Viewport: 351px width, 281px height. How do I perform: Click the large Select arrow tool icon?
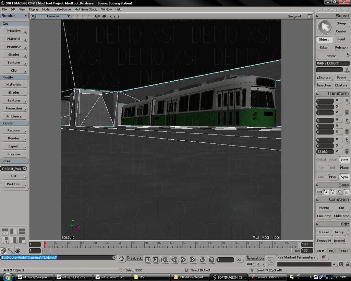point(325,27)
